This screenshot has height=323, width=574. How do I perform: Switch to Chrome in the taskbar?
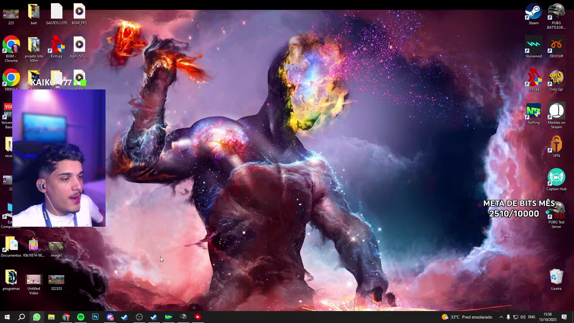(x=66, y=317)
